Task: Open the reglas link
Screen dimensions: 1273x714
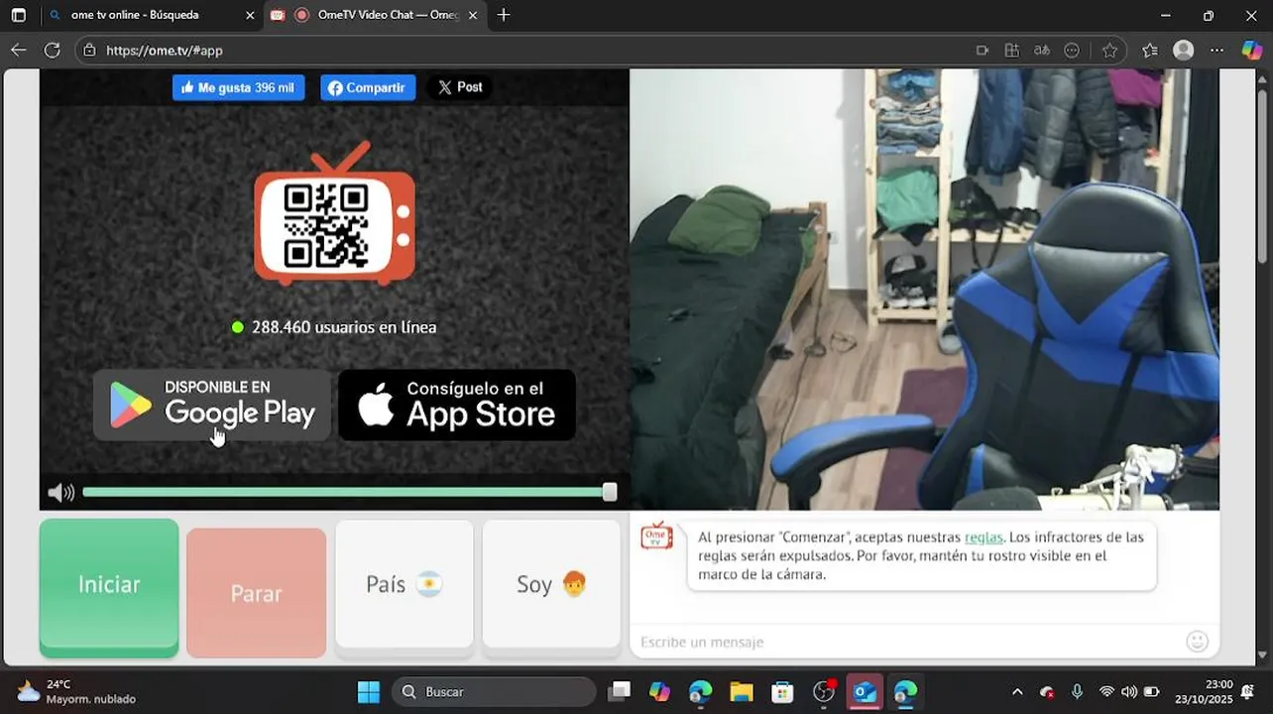Action: [984, 536]
